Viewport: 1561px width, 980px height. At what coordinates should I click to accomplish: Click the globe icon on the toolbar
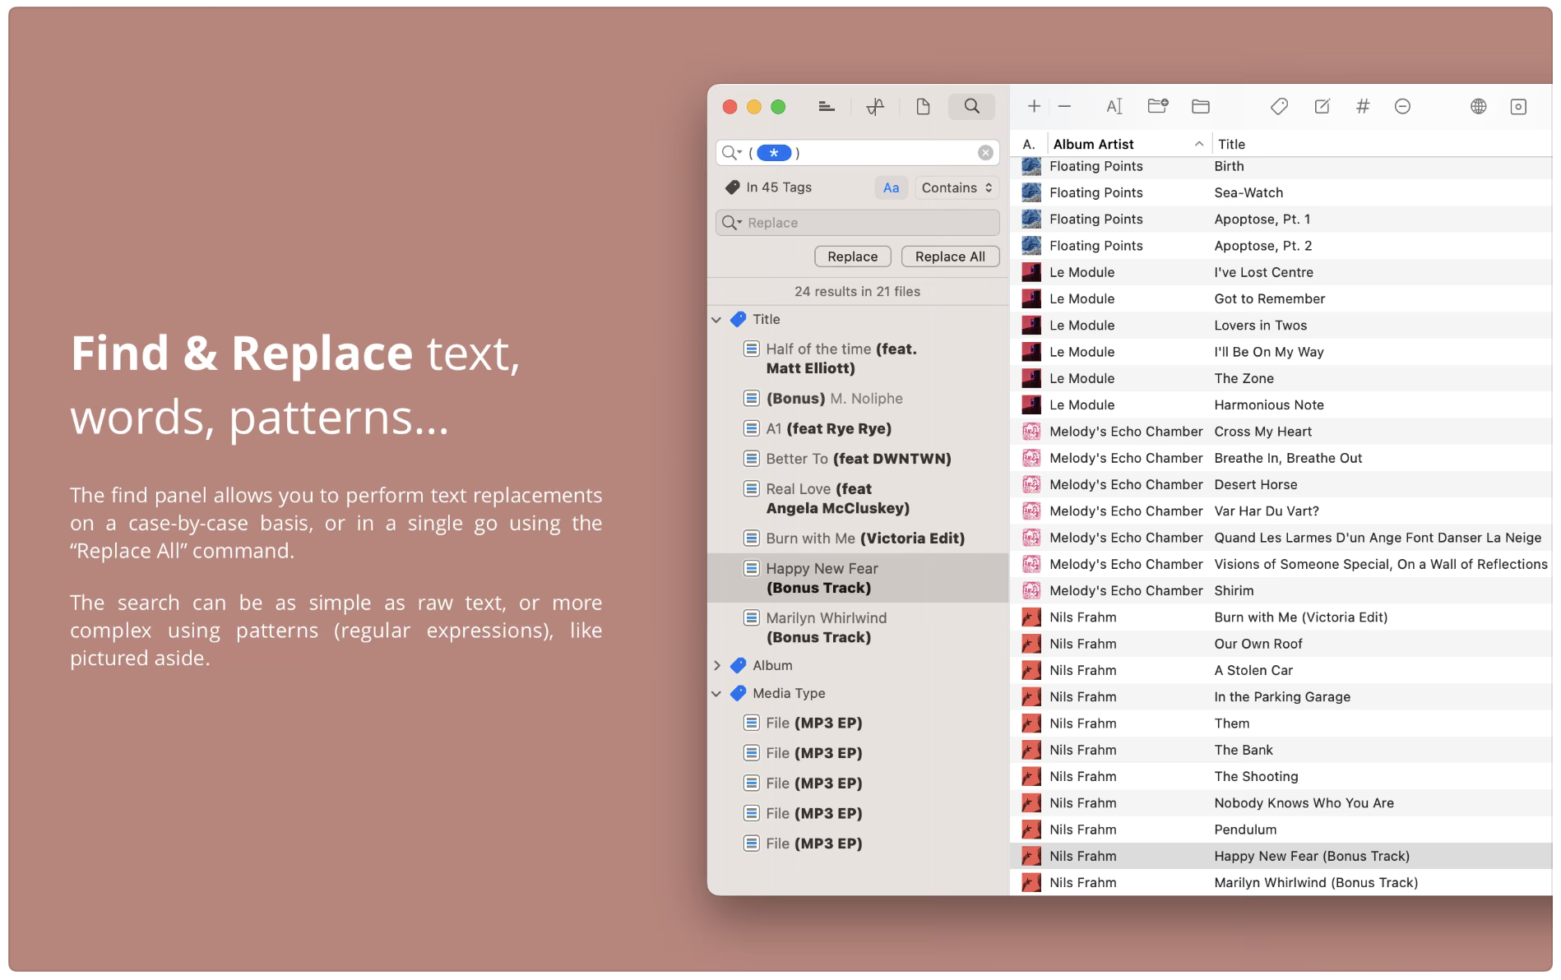point(1478,106)
